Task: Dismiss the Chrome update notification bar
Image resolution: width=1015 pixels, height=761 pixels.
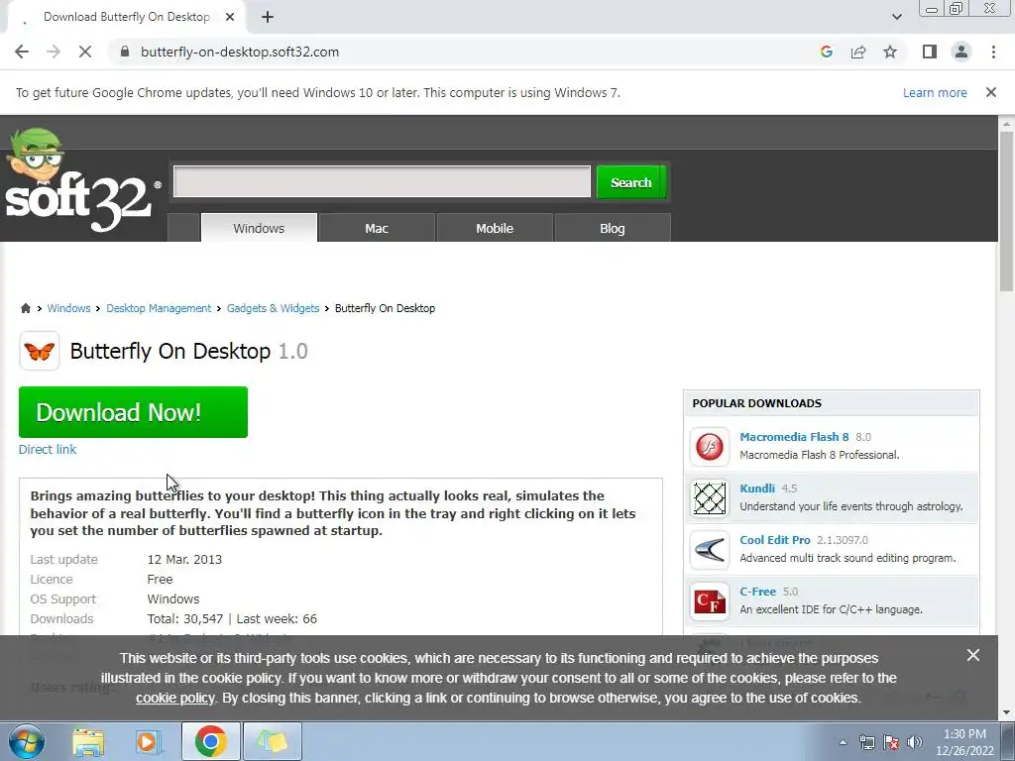Action: pyautogui.click(x=990, y=92)
